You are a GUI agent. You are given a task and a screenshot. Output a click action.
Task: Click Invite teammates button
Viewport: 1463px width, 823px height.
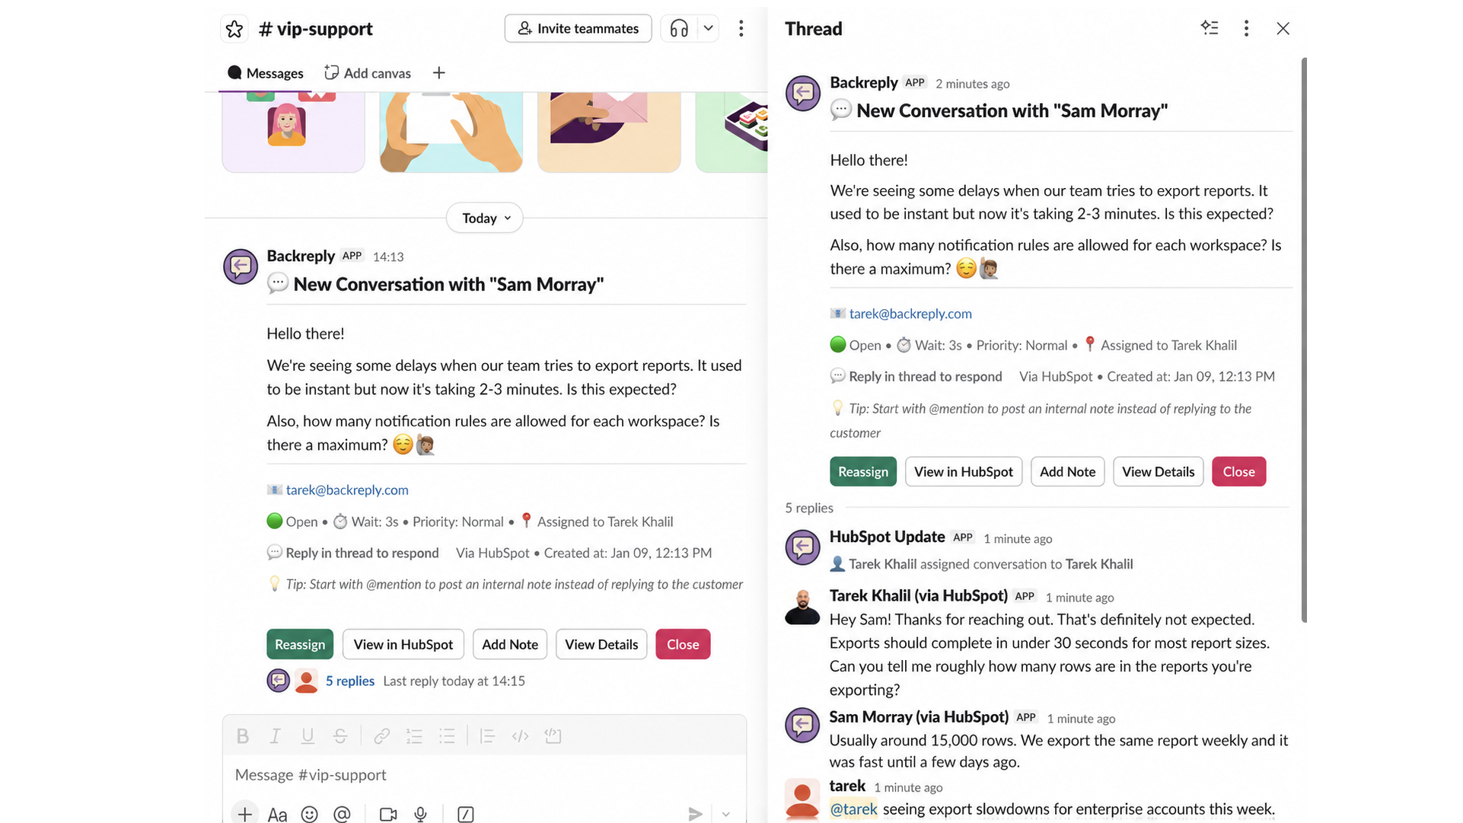point(578,29)
